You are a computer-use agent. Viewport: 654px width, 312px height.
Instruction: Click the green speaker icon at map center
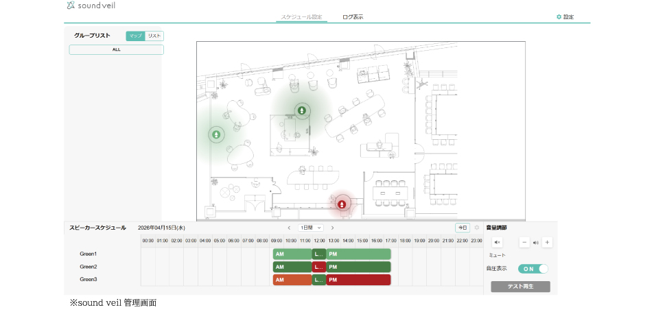pos(303,110)
